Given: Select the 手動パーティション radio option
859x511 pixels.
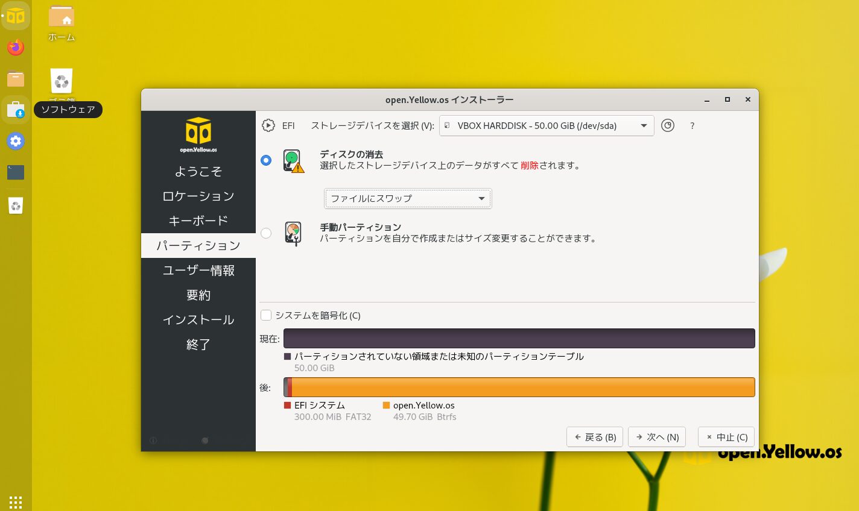Looking at the screenshot, I should pyautogui.click(x=266, y=233).
